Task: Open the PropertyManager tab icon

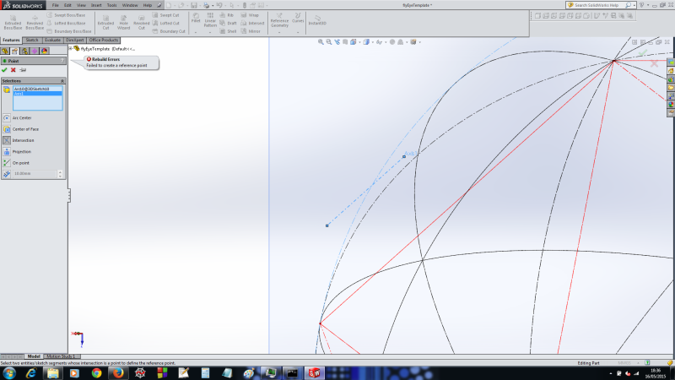Action: click(15, 51)
